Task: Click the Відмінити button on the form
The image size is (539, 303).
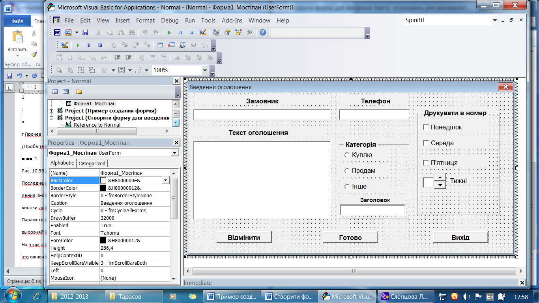Action: [244, 237]
